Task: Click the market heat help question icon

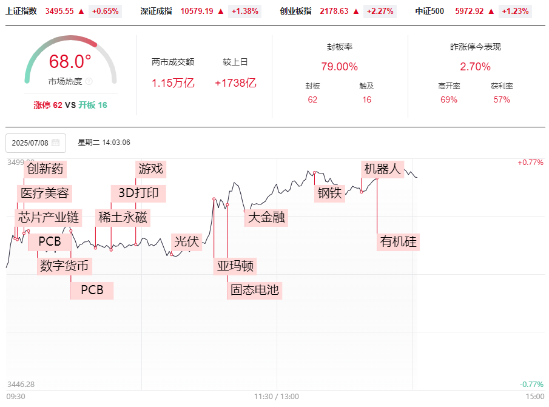Action: [x=89, y=81]
